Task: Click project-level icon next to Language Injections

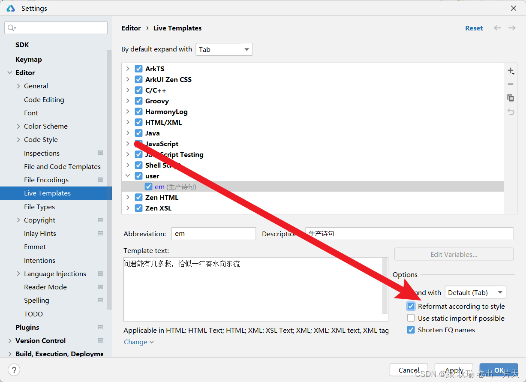Action: pos(100,274)
